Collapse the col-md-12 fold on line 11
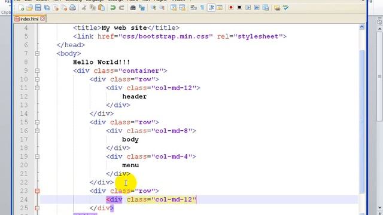 coord(37,88)
